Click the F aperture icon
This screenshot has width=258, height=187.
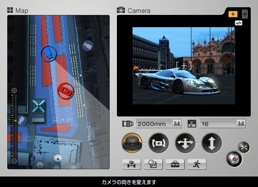tap(192, 124)
